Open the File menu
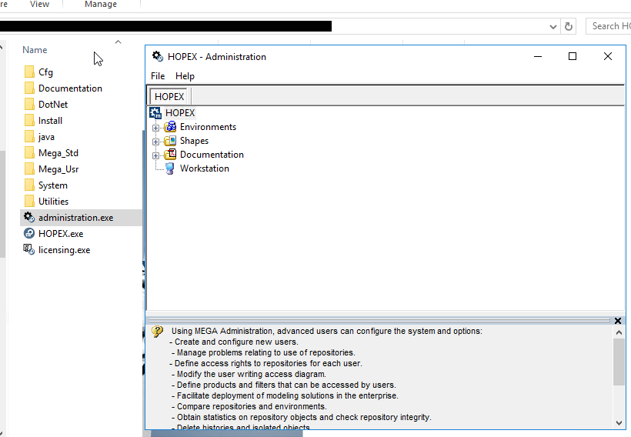 click(x=158, y=76)
